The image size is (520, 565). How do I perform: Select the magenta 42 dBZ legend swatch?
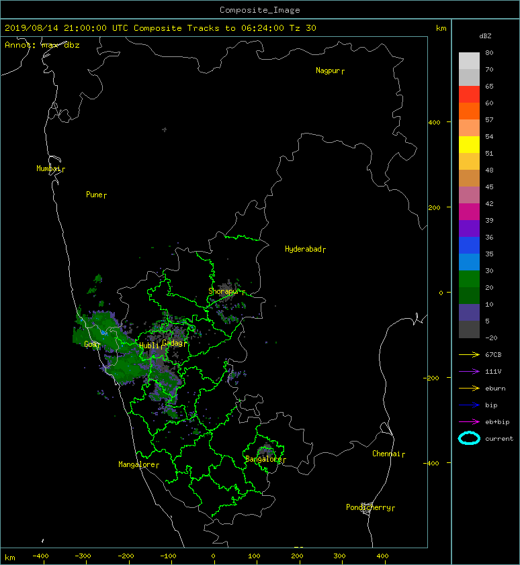coord(469,212)
